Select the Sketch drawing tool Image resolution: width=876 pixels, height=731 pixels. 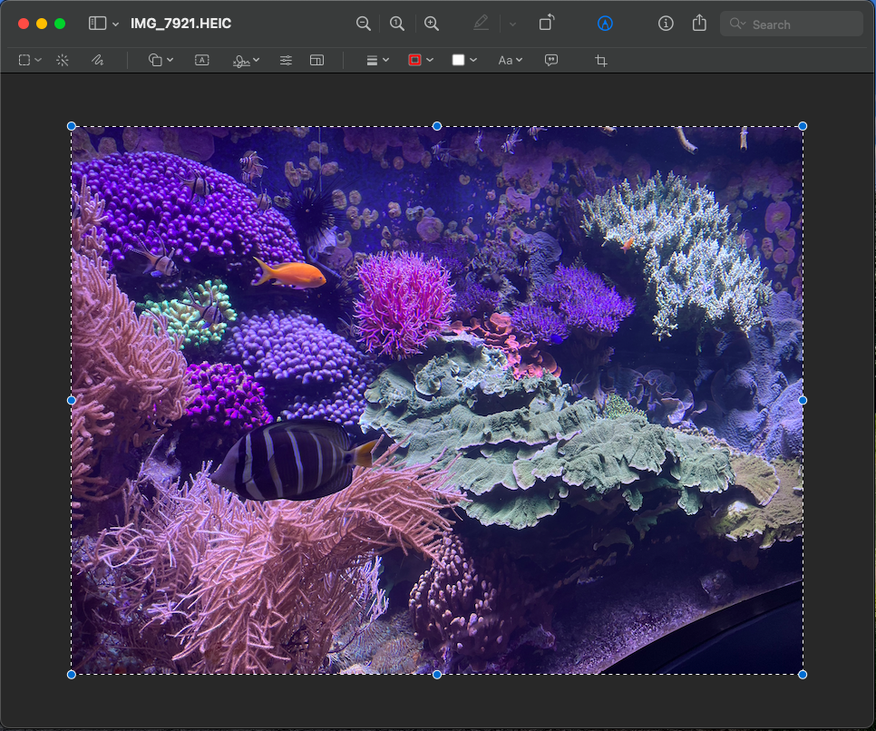pyautogui.click(x=97, y=60)
